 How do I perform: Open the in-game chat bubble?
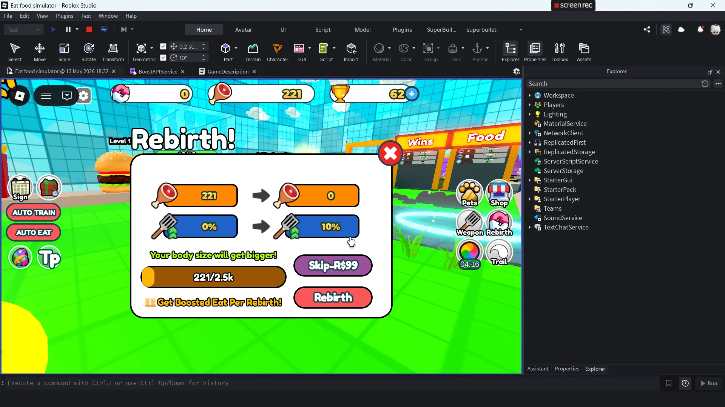[67, 96]
